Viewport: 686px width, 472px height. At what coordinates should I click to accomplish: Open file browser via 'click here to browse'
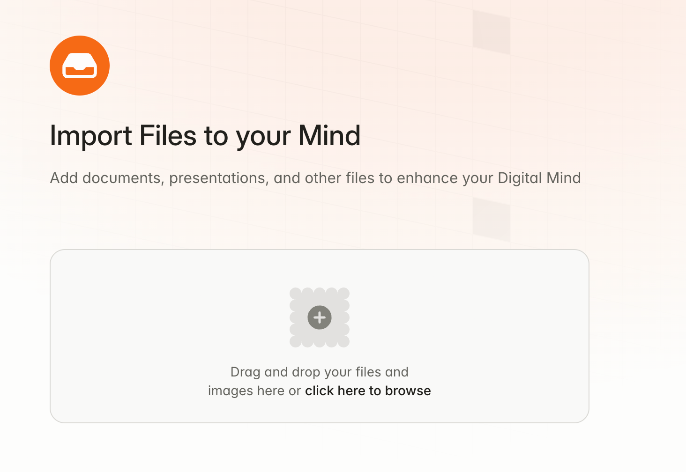(368, 391)
